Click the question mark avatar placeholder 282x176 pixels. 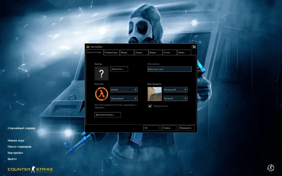point(101,73)
